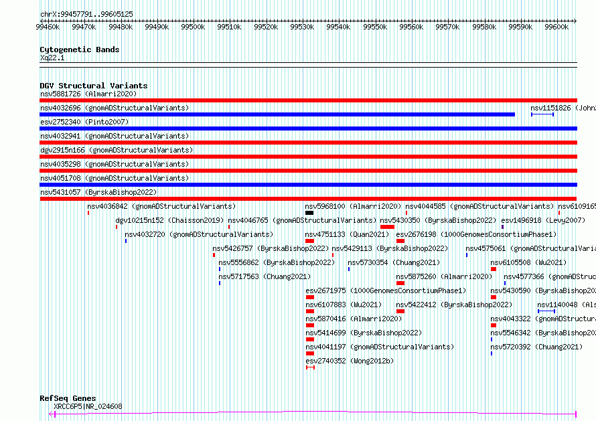Open nsv5546342 (ByrskaBishop2022) label
This screenshot has height=421, width=596.
(543, 333)
